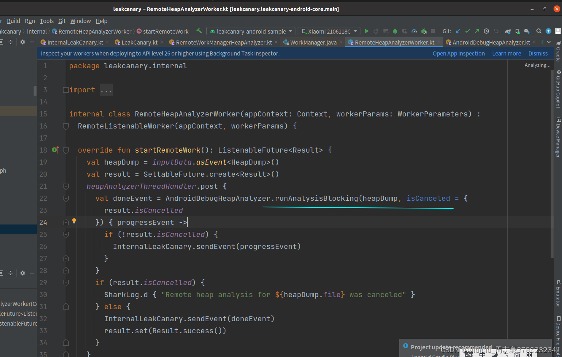Attach debugger to Android process icon
Screen dimensions: 562x357
pos(424,31)
